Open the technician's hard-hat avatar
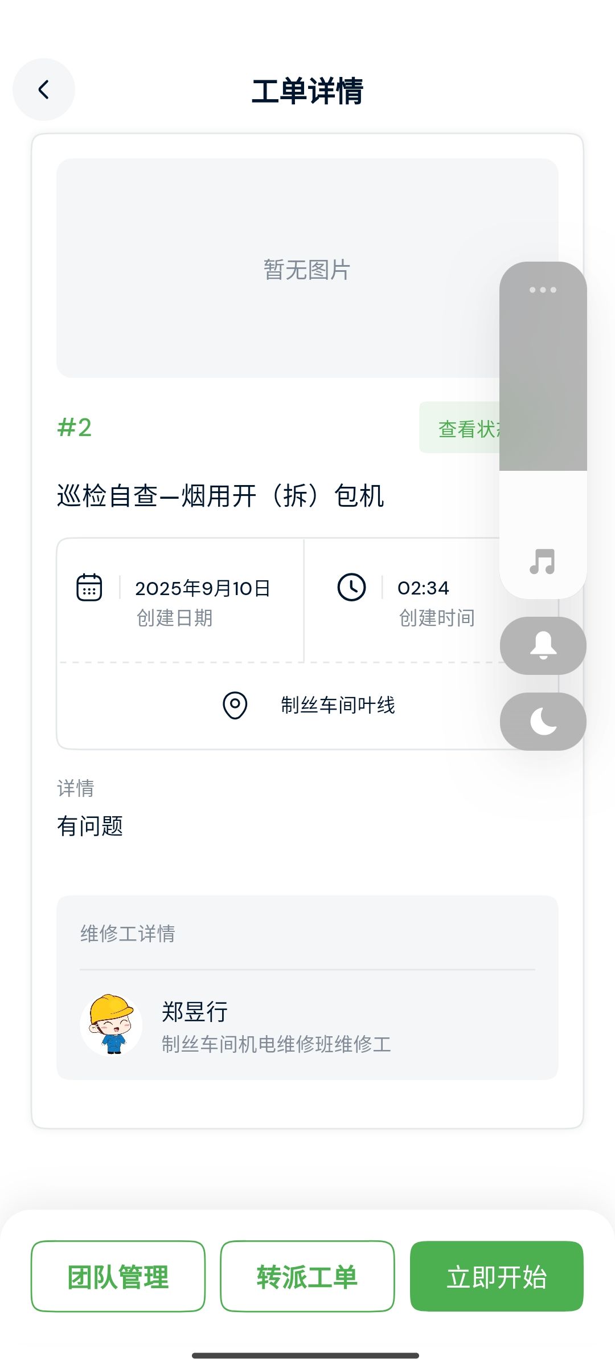Screen dimensions: 615x1368 click(111, 1025)
